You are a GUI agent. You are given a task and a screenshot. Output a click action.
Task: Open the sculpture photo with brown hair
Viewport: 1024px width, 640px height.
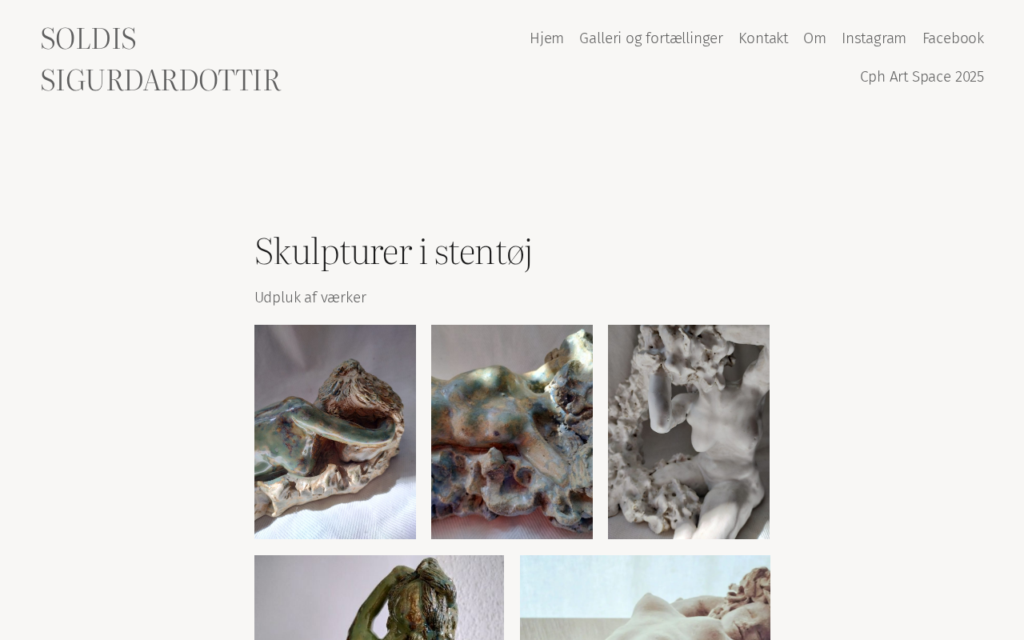(x=335, y=432)
